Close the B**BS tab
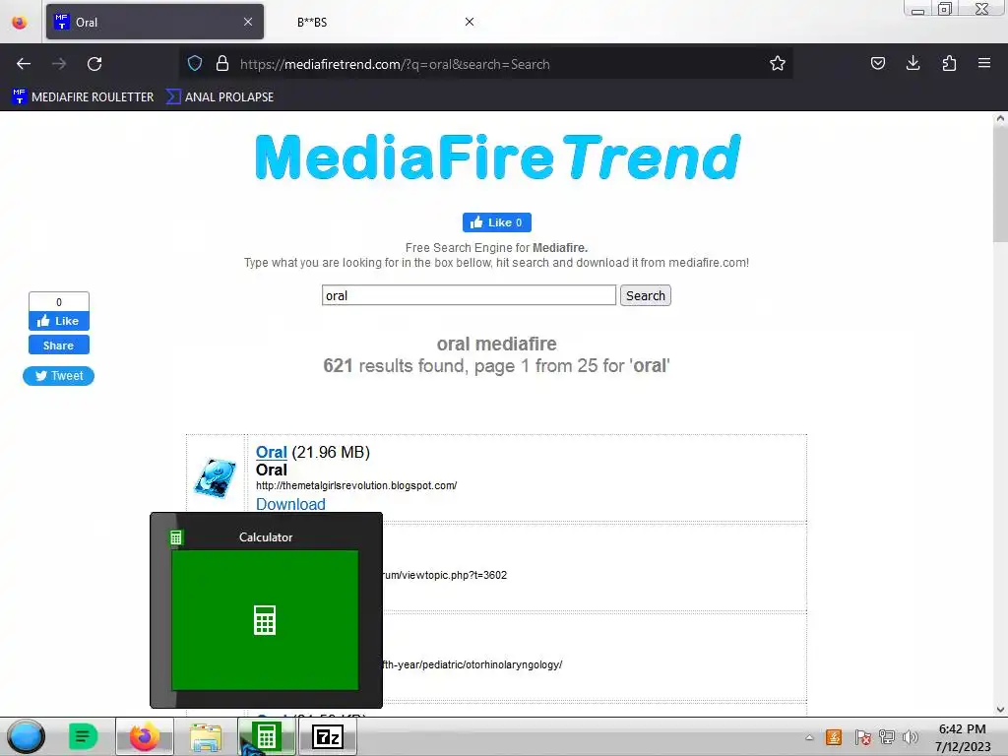Image resolution: width=1008 pixels, height=756 pixels. point(470,22)
